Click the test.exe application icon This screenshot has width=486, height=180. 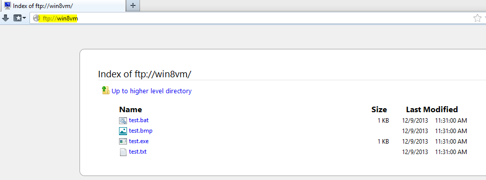tap(123, 142)
